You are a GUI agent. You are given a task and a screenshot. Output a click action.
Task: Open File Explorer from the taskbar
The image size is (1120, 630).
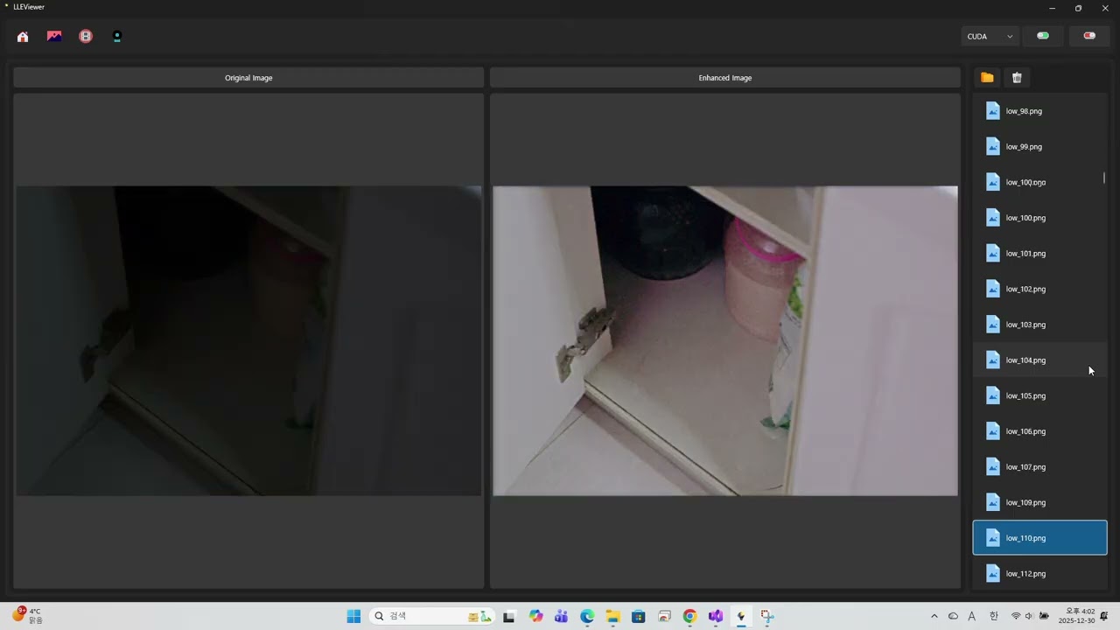tap(613, 616)
